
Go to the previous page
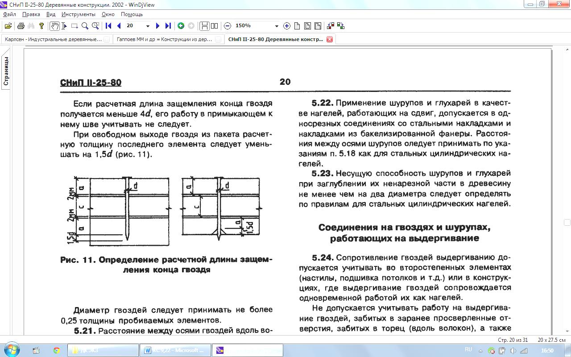point(119,26)
